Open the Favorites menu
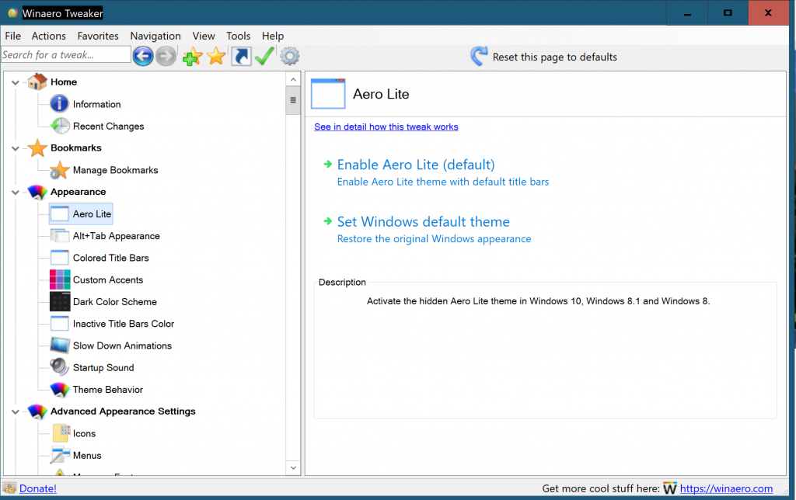Screen dimensions: 796x500 [x=98, y=36]
